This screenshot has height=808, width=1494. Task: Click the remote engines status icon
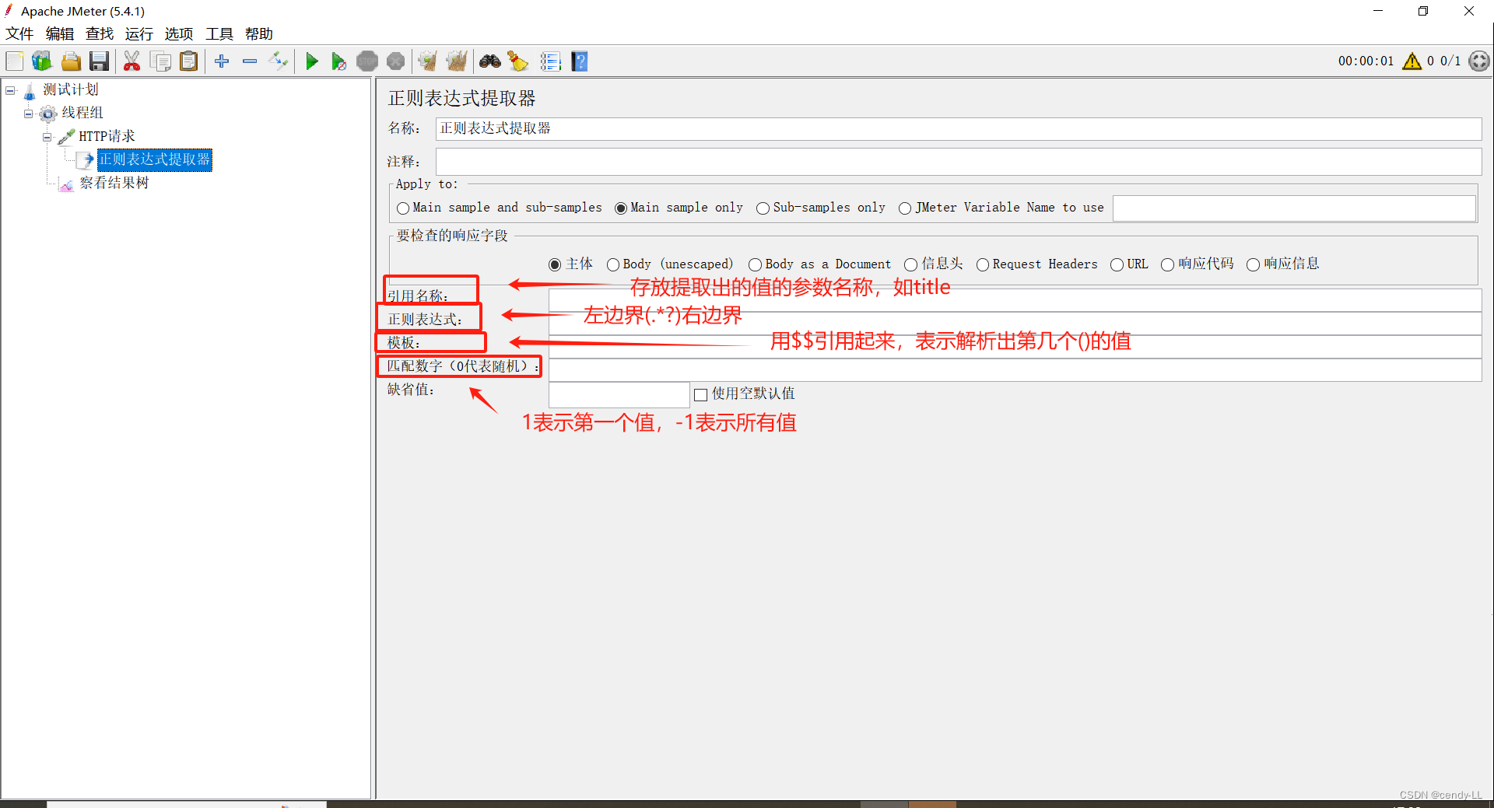tap(1479, 61)
